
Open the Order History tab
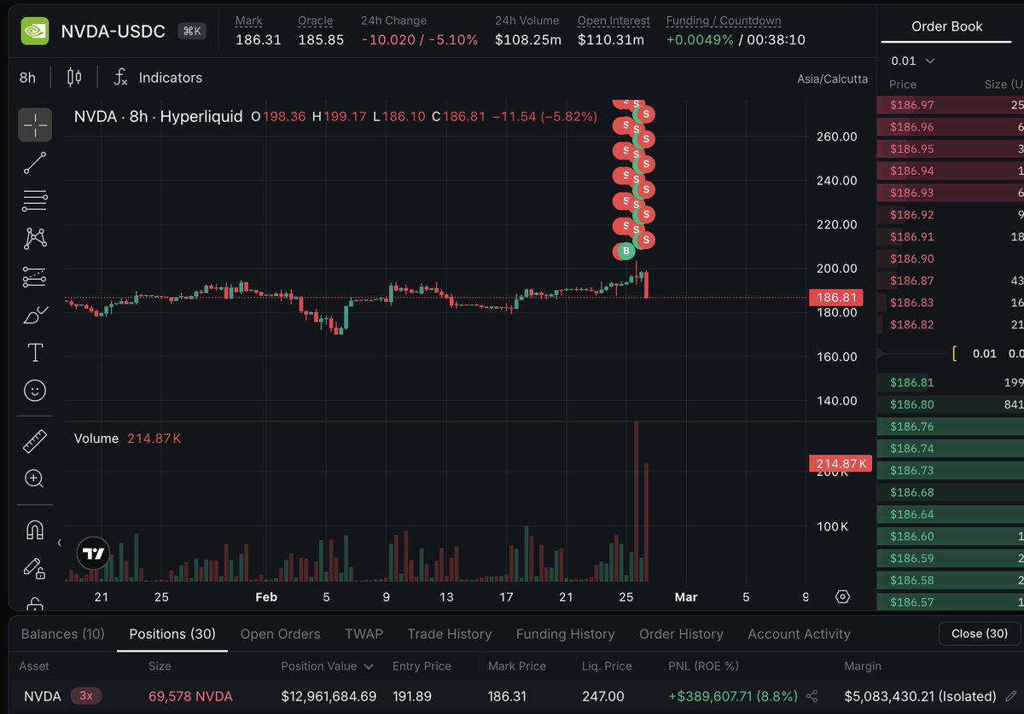681,634
